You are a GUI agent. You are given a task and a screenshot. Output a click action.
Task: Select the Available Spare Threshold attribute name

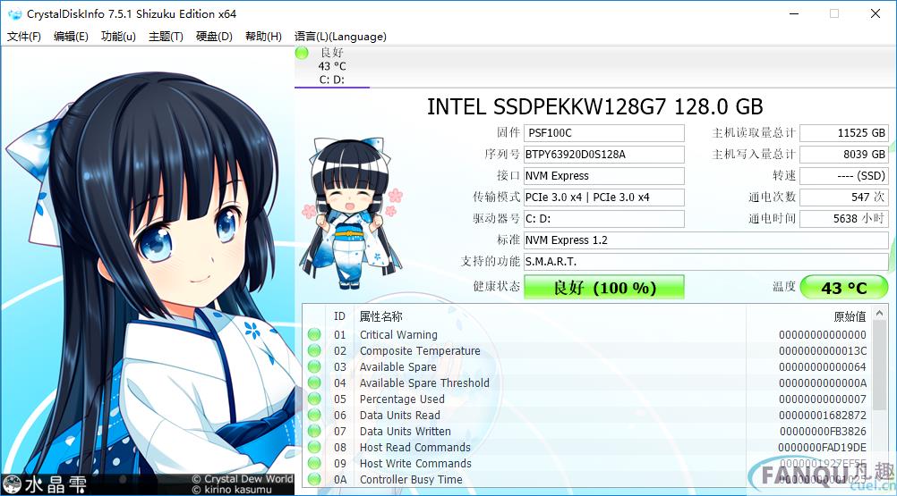(424, 383)
